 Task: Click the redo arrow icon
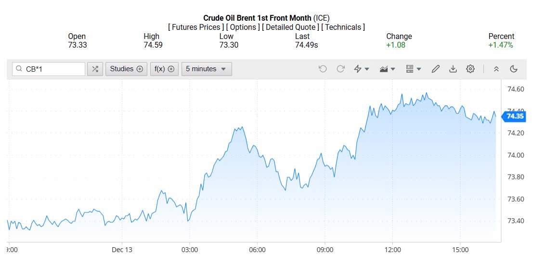click(x=340, y=69)
